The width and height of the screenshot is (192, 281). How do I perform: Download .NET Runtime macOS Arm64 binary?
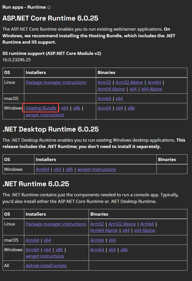pyautogui.click(x=97, y=240)
